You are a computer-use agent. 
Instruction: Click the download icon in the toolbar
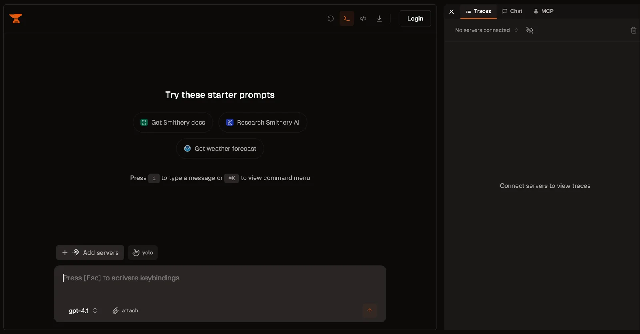(379, 18)
